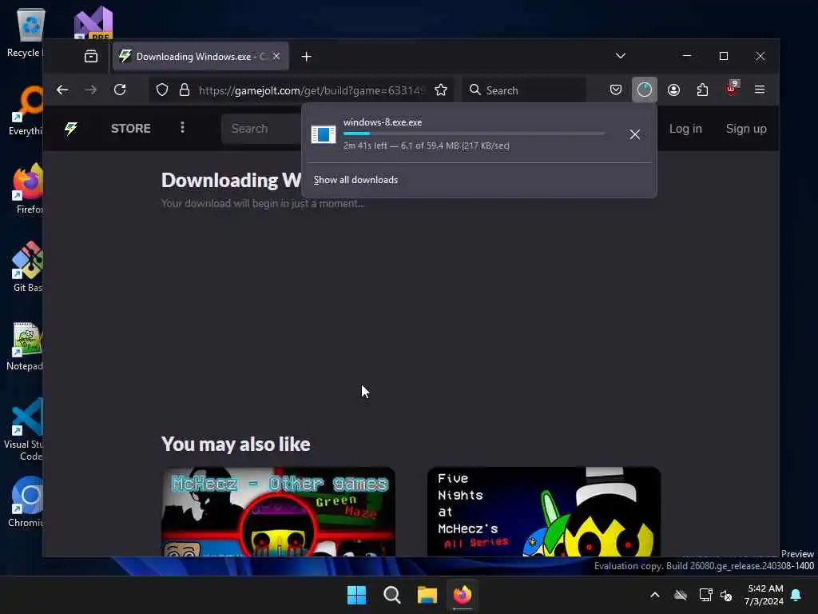
Task: Open the Firefox hamburger menu
Action: click(760, 90)
